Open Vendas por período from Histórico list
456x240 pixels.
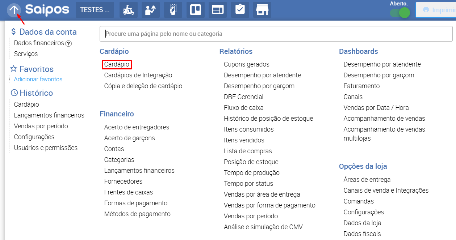coord(41,126)
